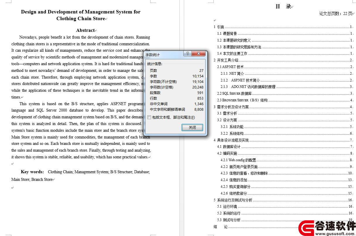Select the 行数 value 853

point(200,98)
